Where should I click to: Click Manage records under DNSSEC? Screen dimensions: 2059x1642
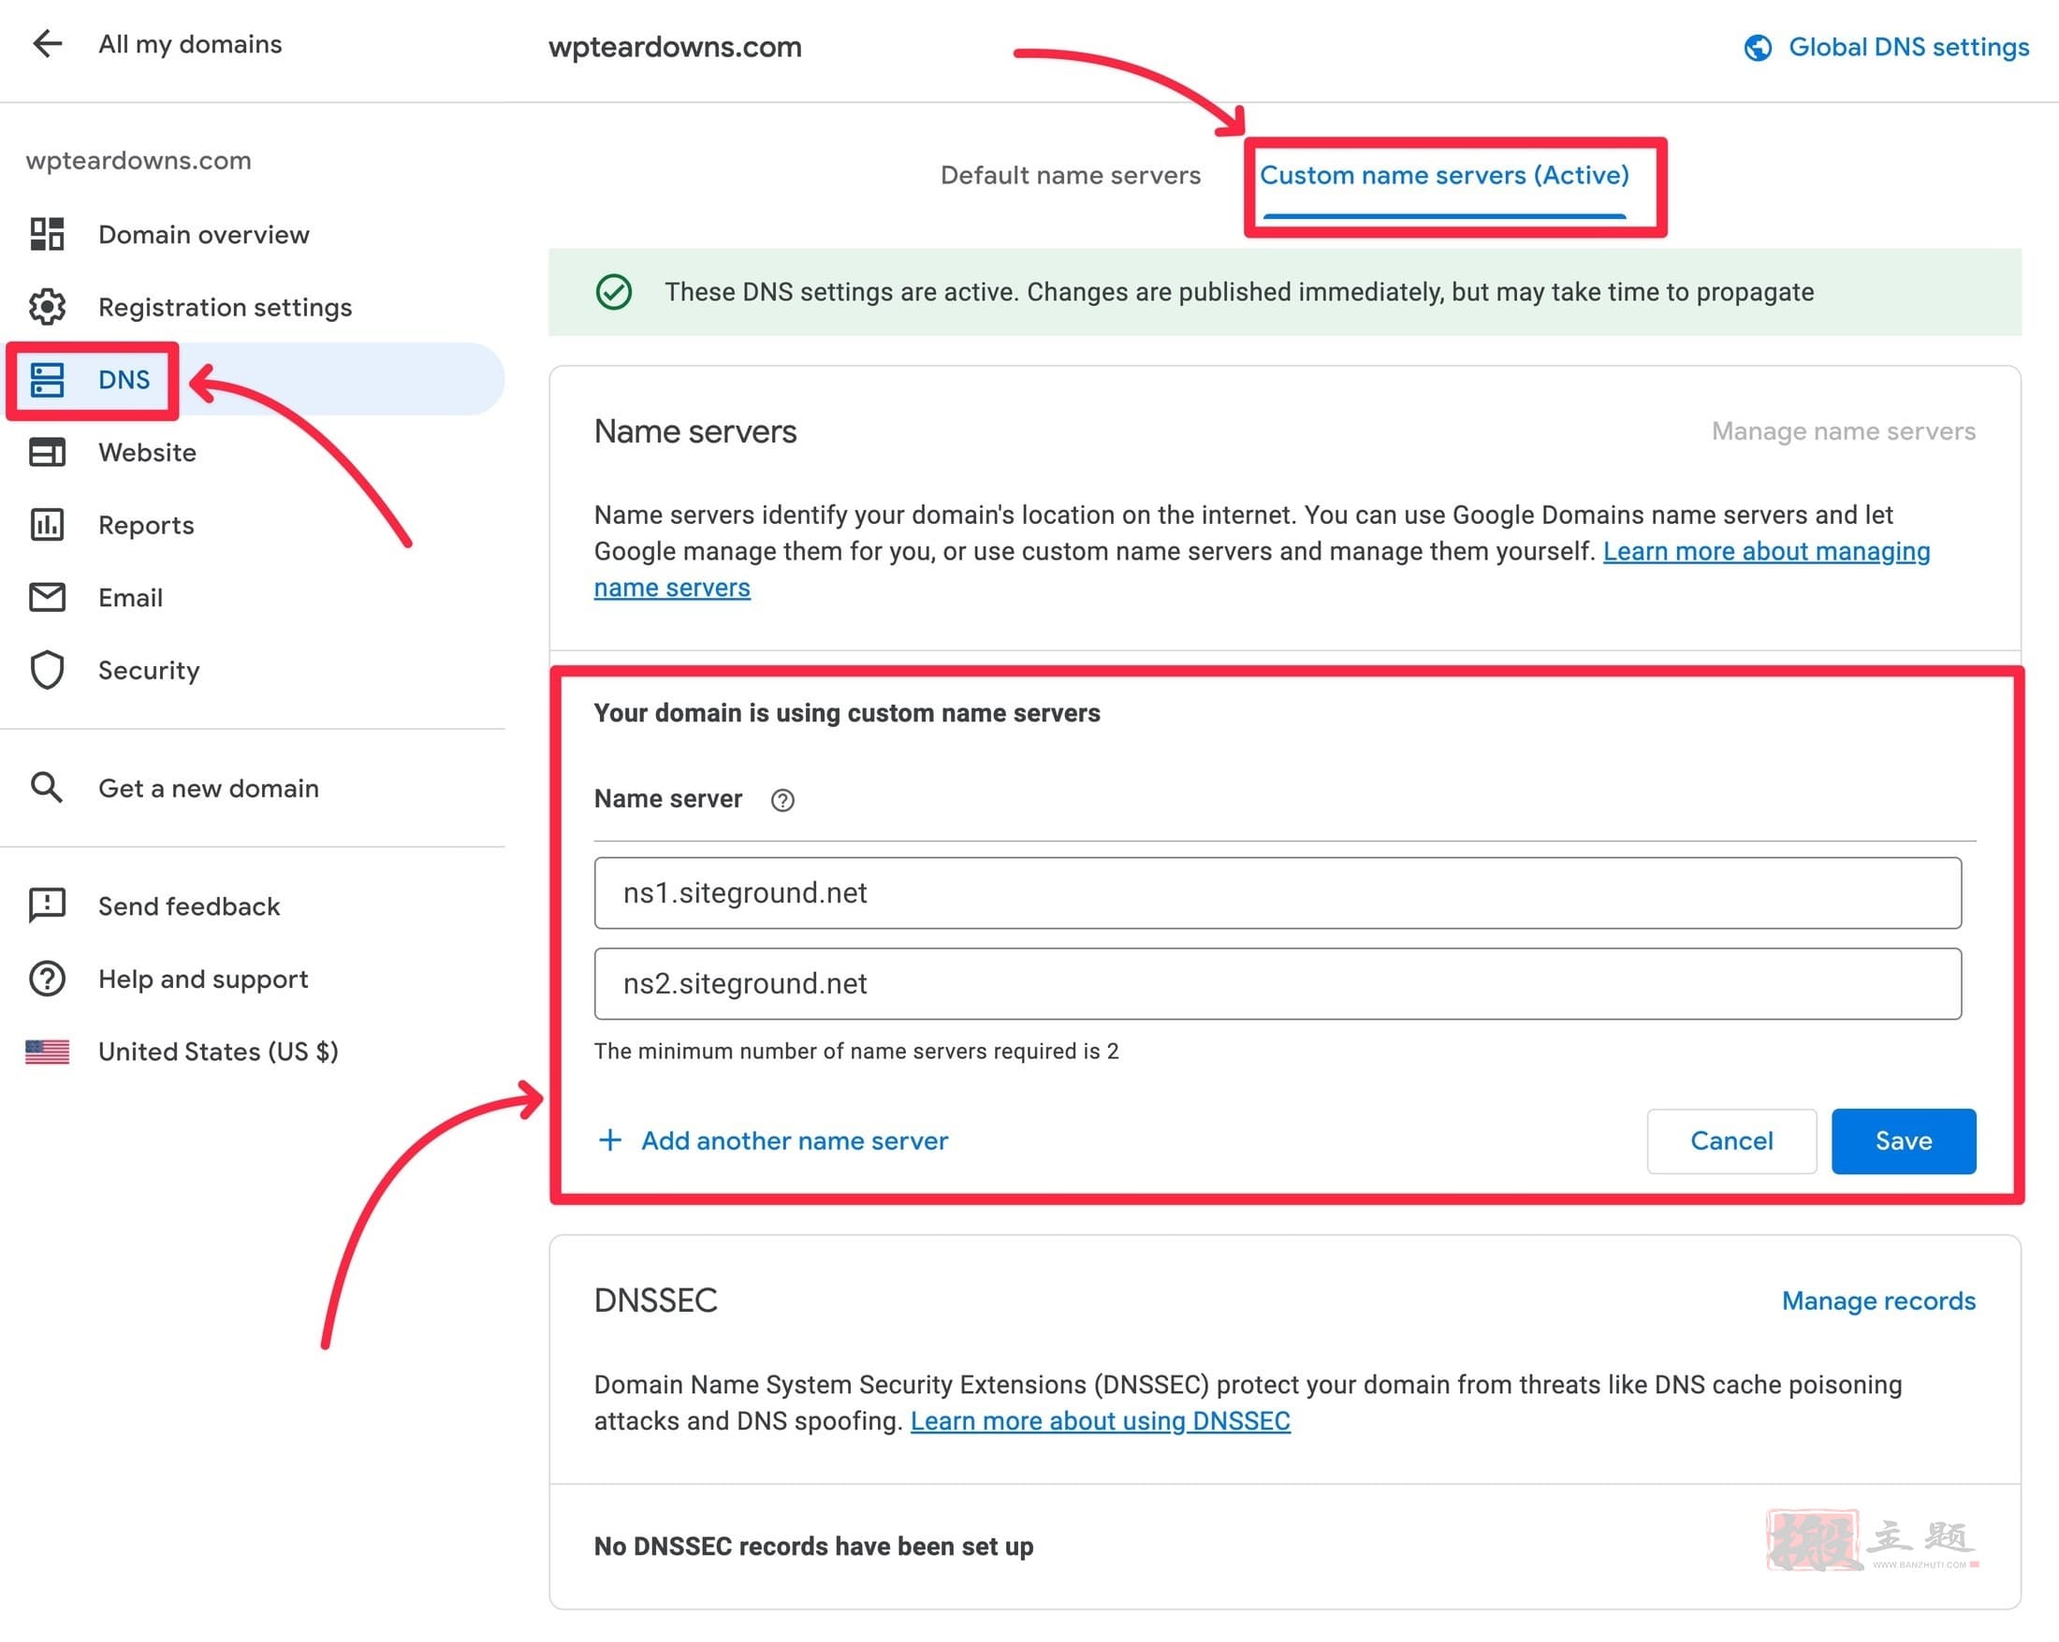pos(1878,1301)
